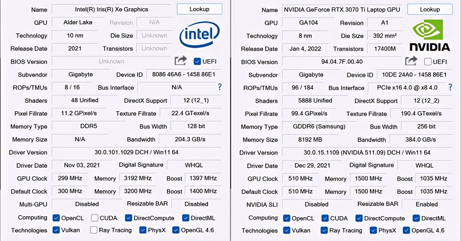Click the BIOS export icon in the Intel panel
The height and width of the screenshot is (241, 461).
pyautogui.click(x=180, y=61)
